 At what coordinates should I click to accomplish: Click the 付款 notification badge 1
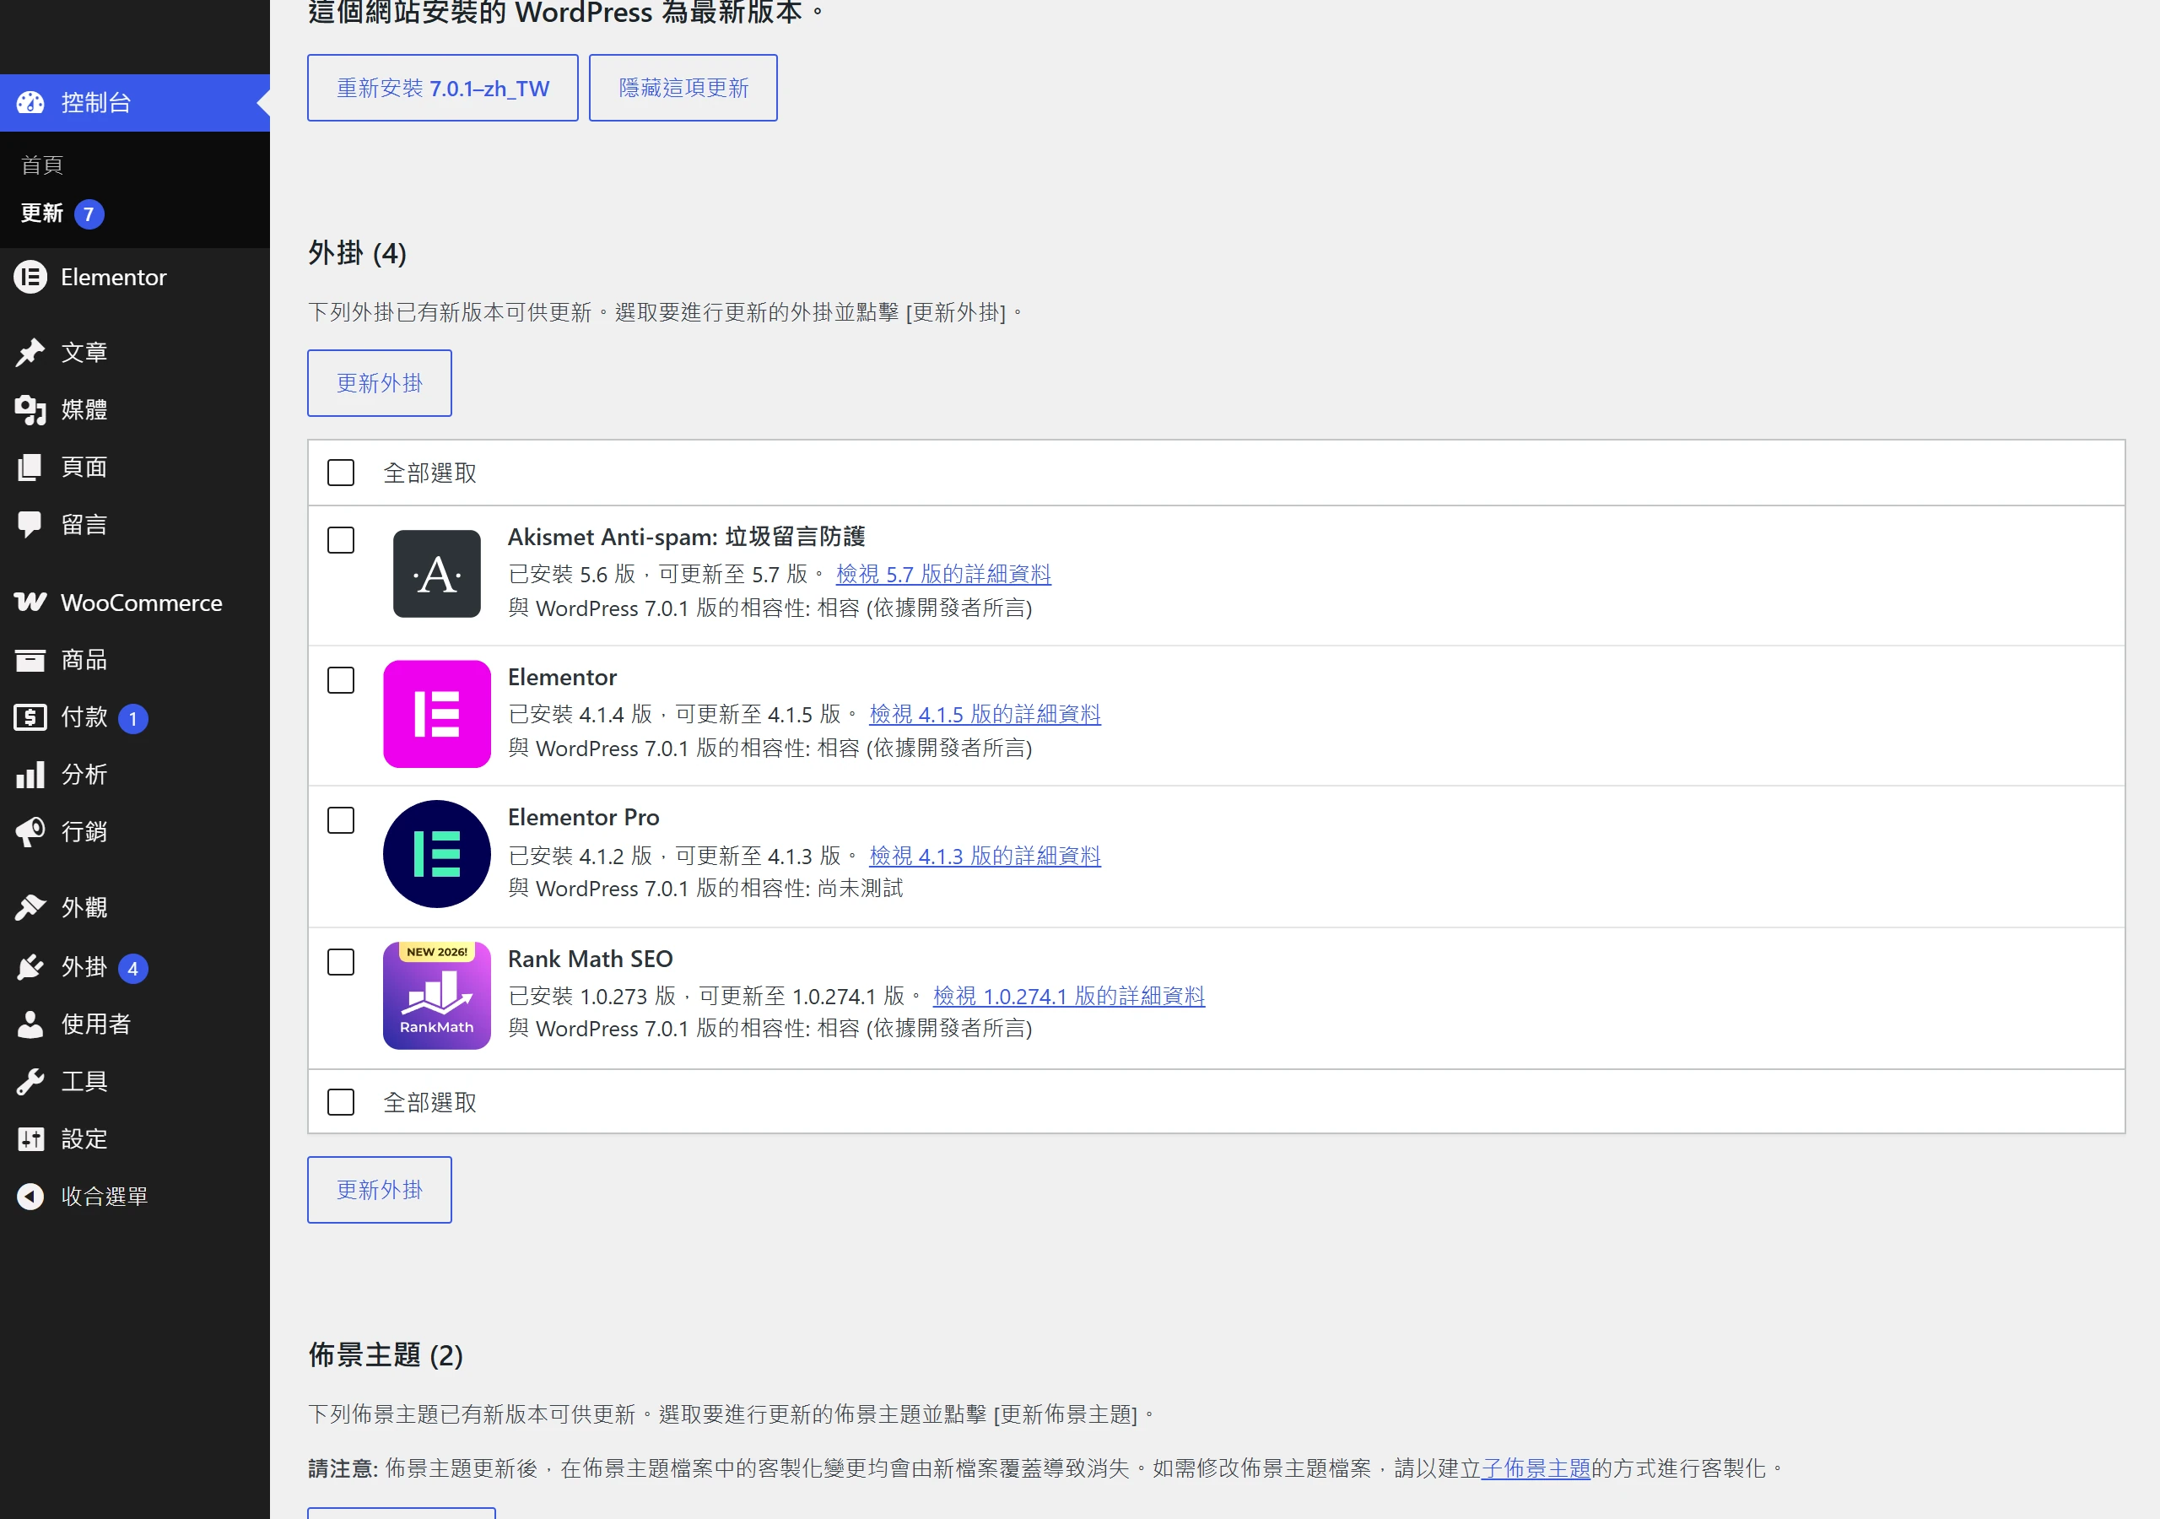coord(132,719)
